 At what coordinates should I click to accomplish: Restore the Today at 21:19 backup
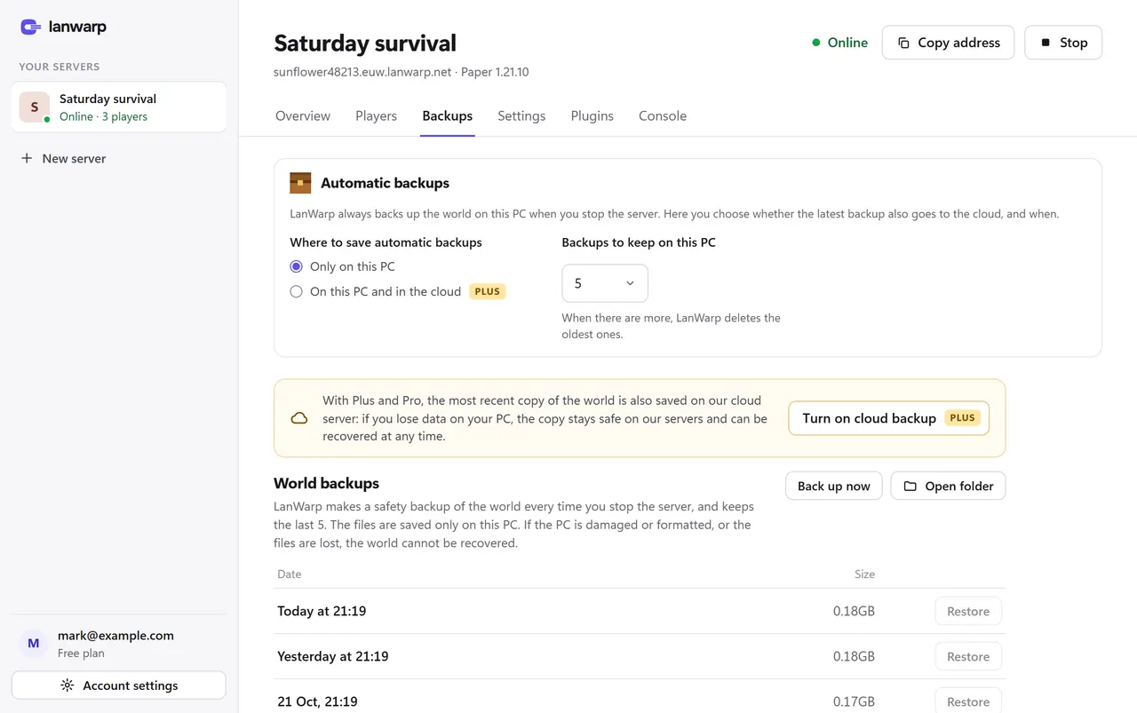968,611
